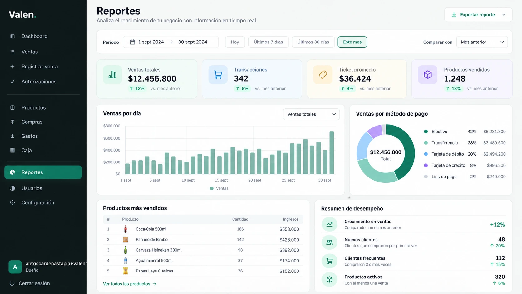
Task: Click the Coca-Cola 500ml product row
Action: click(203, 229)
